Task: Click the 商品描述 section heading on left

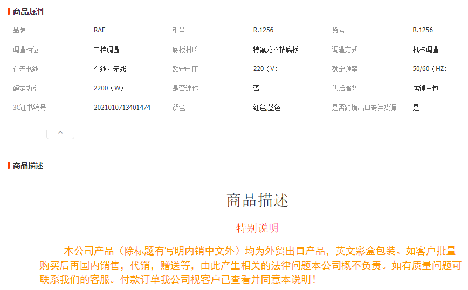Action: click(x=27, y=166)
